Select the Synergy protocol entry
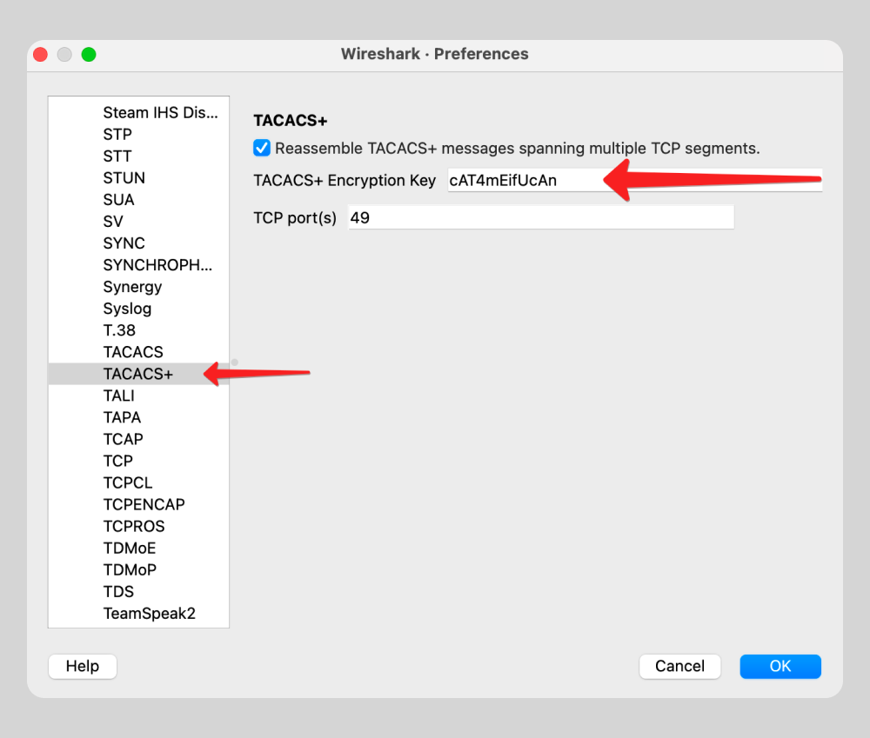Image resolution: width=870 pixels, height=738 pixels. [x=132, y=287]
